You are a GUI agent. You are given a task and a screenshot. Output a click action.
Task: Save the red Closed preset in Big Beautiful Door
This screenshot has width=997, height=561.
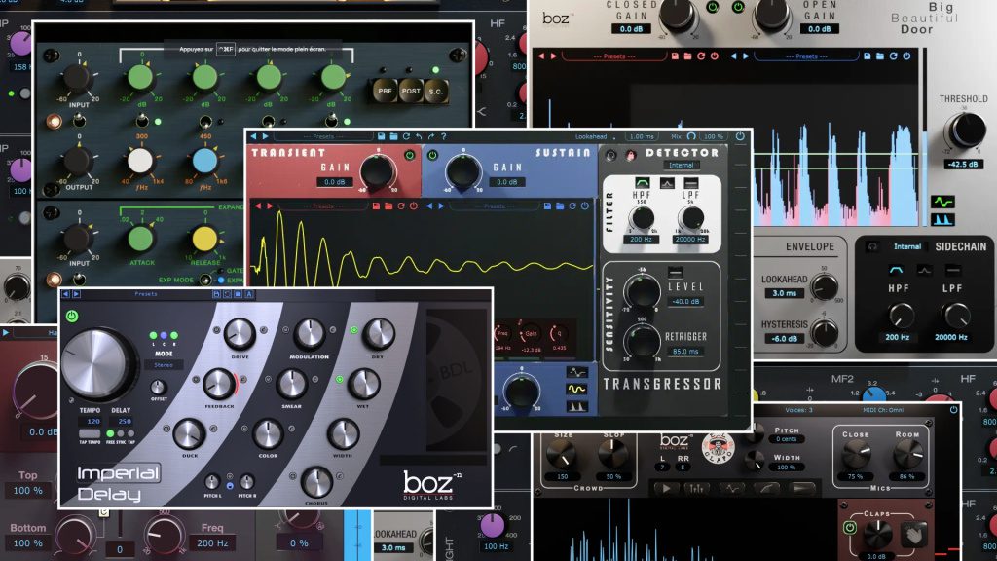coord(676,56)
